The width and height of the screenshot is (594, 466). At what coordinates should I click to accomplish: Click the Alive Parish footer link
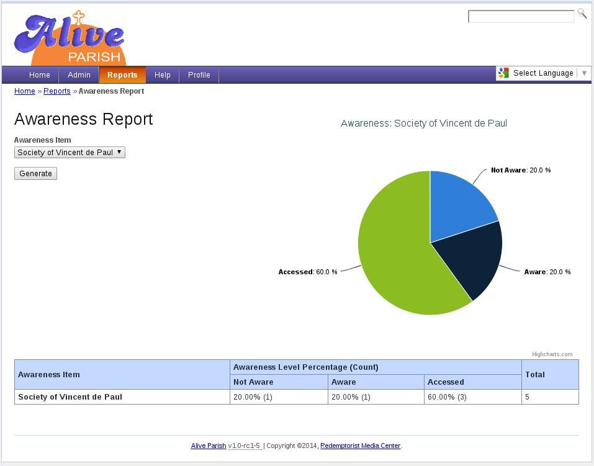tap(208, 446)
